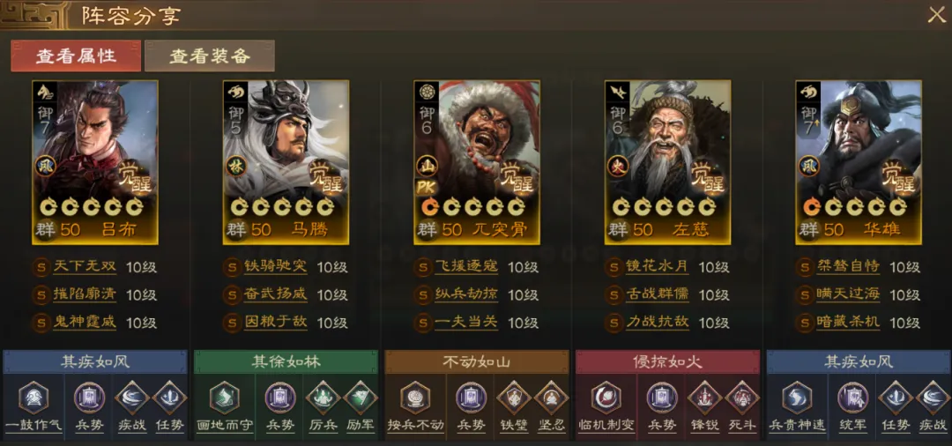Open the 死斗 icon under 侵掠如火
The image size is (952, 446).
point(741,398)
